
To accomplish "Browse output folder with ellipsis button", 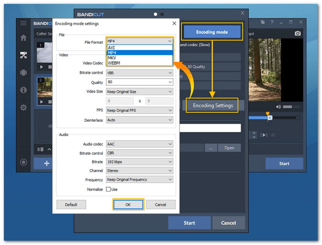I will point(211,148).
